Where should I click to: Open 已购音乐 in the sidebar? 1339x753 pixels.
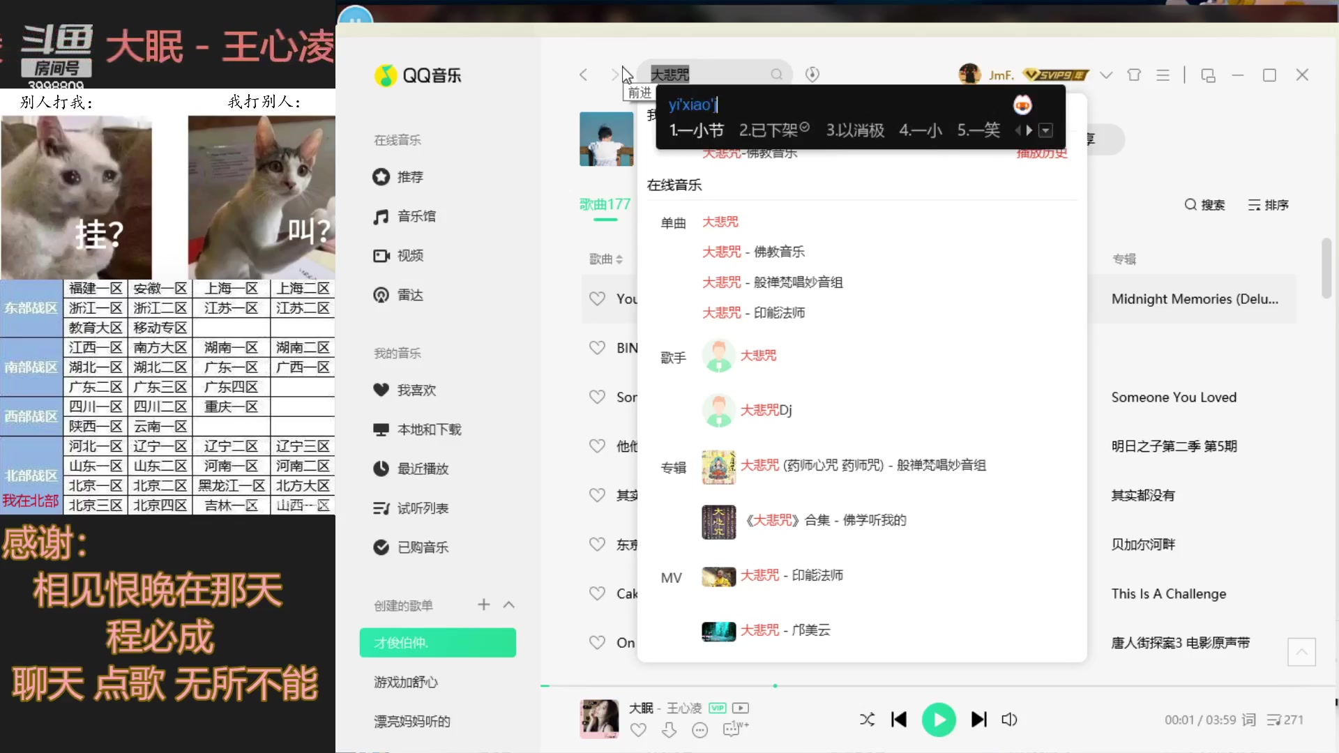pos(411,547)
